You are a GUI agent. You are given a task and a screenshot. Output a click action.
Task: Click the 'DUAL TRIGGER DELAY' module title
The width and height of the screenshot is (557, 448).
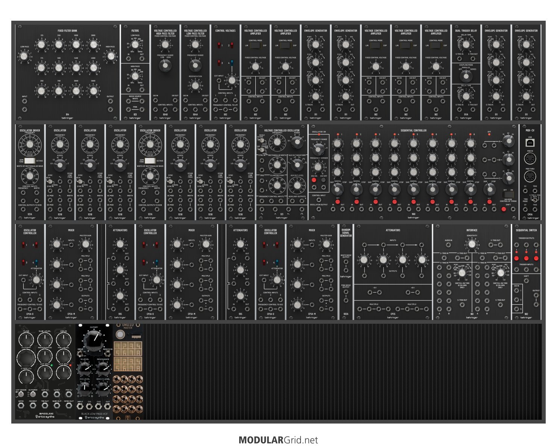point(466,31)
